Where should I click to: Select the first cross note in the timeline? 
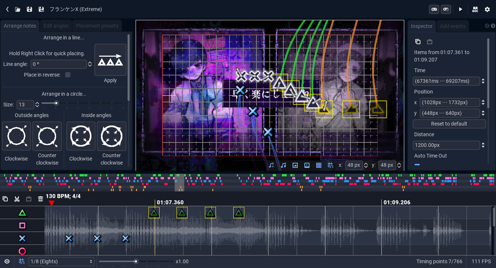69,239
